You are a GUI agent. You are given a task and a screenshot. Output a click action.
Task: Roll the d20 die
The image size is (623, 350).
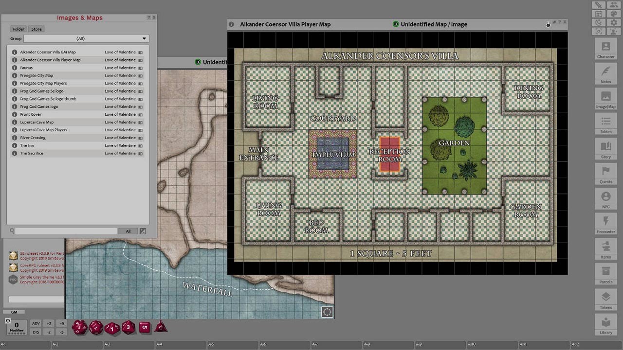pyautogui.click(x=79, y=327)
